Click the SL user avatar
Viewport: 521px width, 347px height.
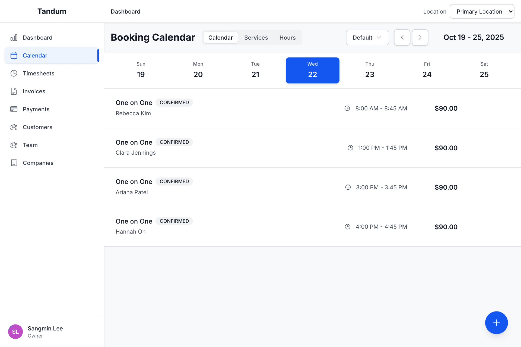click(x=15, y=332)
